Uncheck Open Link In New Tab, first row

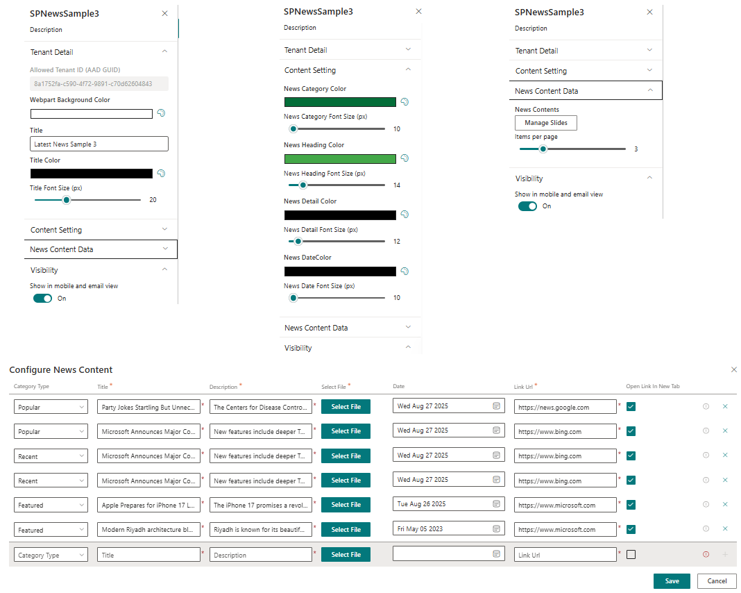pos(631,406)
